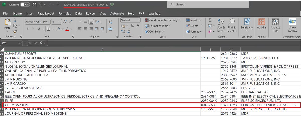Image resolution: width=301 pixels, height=116 pixels.
Task: Open the Format cells menu
Action: (x=193, y=32)
